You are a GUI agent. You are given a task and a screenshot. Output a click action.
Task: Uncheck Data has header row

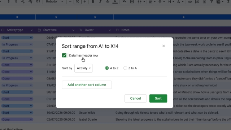tap(64, 55)
